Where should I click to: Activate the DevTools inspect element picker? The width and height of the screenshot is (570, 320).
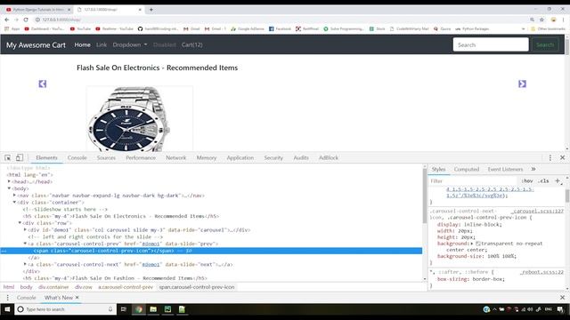8,157
